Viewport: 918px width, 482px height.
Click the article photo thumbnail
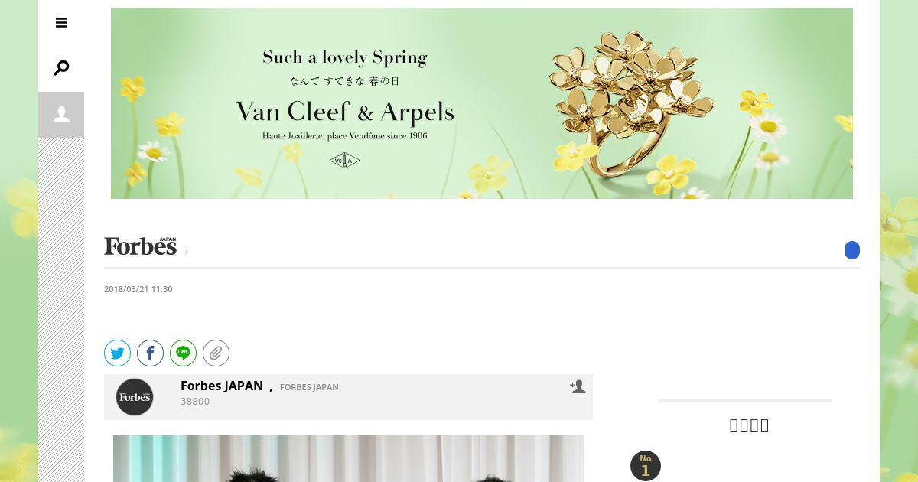(348, 458)
